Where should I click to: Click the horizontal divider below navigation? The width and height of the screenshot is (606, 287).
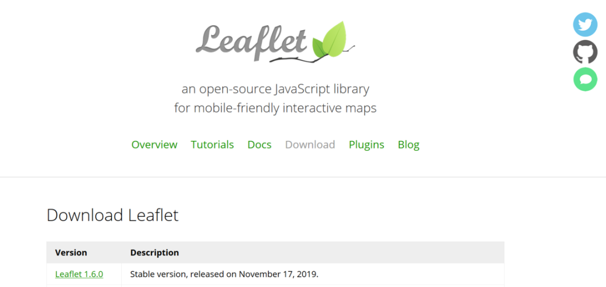[303, 177]
